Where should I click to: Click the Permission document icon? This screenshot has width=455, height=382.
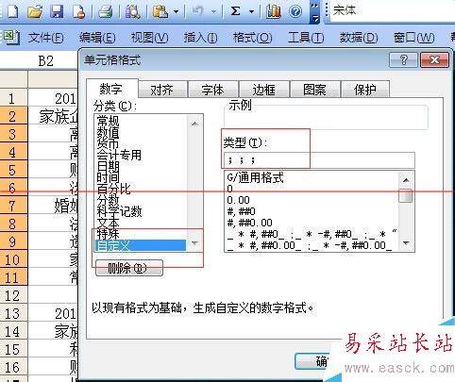79,11
